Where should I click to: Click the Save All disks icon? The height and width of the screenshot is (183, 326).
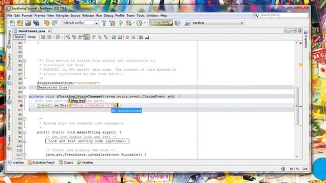point(36,23)
